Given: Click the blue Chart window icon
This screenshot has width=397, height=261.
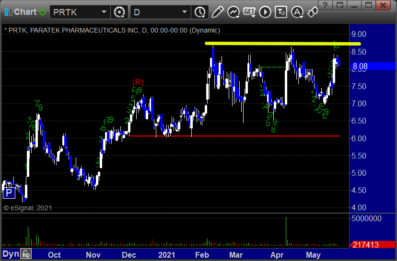Looking at the screenshot, I should [8, 12].
